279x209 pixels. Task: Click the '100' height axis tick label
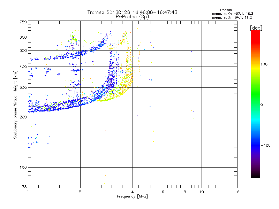[x=23, y=168]
